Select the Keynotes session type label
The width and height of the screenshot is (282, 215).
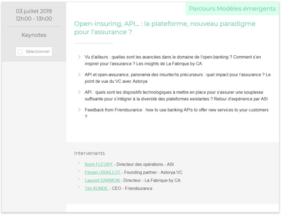[x=34, y=35]
